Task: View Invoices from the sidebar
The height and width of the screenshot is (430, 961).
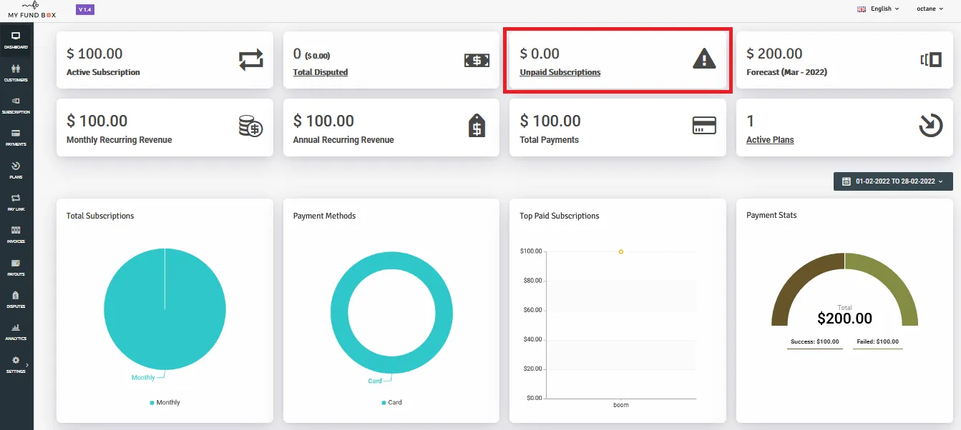Action: pyautogui.click(x=16, y=234)
